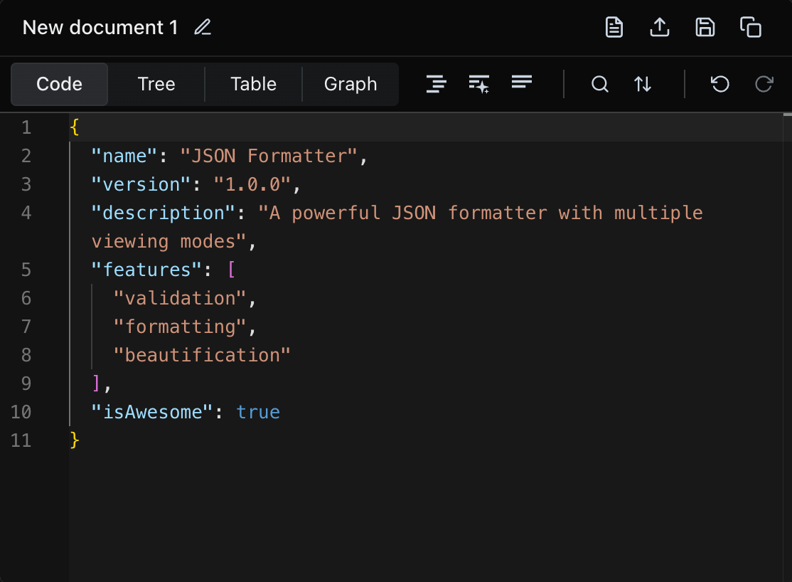Click the New document 1 title
The image size is (792, 582).
coord(100,27)
